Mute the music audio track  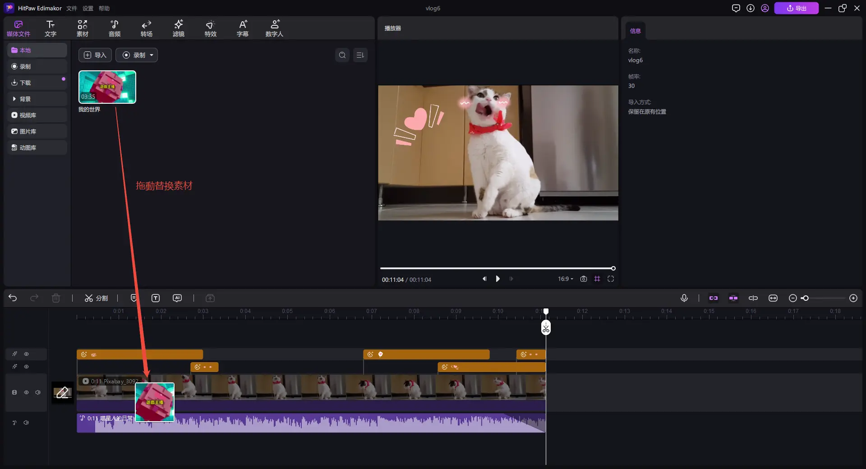[26, 423]
